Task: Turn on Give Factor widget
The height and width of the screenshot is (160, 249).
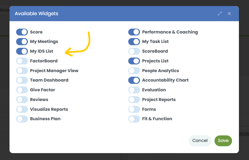Action: (x=22, y=90)
